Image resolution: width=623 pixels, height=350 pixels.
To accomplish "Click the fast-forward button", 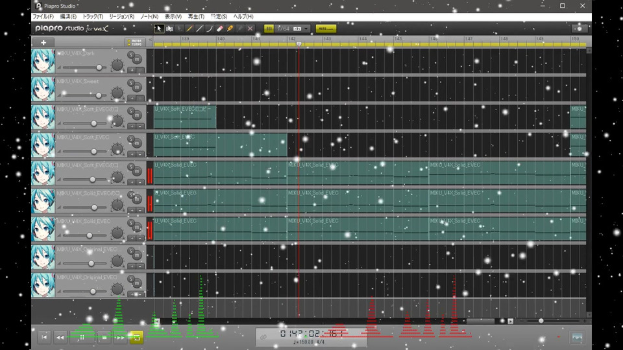I will [119, 337].
